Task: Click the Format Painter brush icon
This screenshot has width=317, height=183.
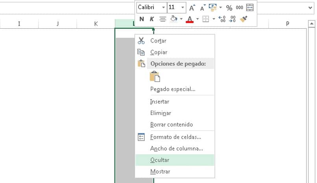Action: pyautogui.click(x=243, y=18)
